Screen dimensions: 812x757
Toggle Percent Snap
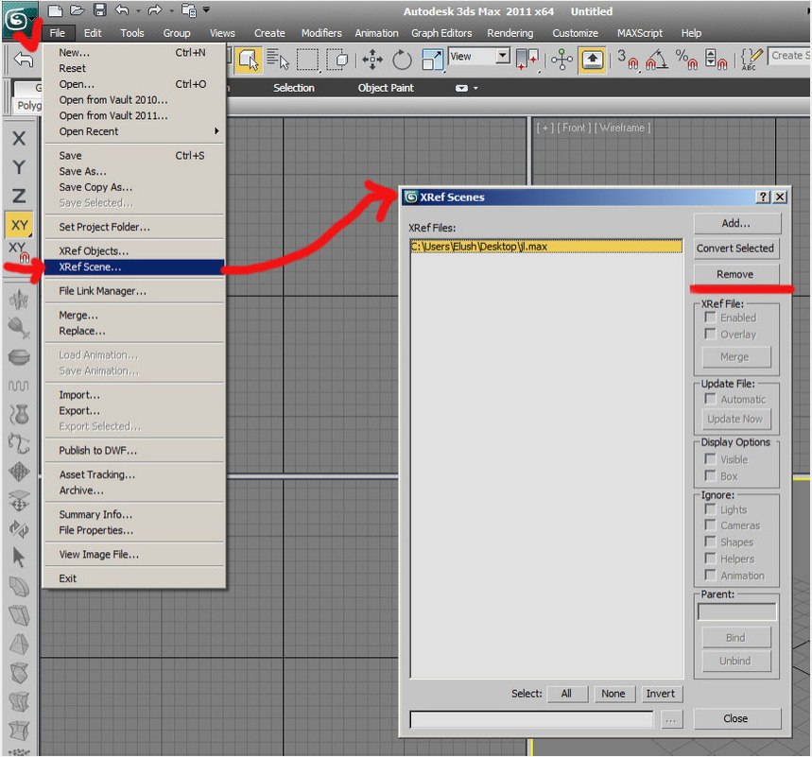click(686, 60)
